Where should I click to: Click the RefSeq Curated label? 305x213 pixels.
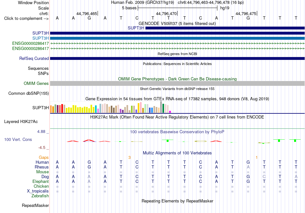click(34, 58)
